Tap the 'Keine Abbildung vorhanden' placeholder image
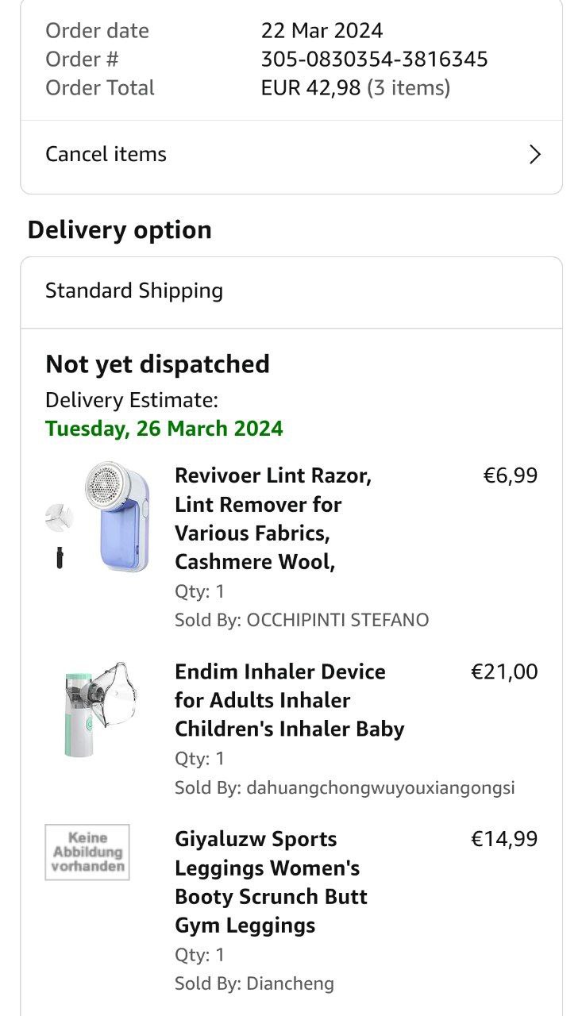 [87, 852]
